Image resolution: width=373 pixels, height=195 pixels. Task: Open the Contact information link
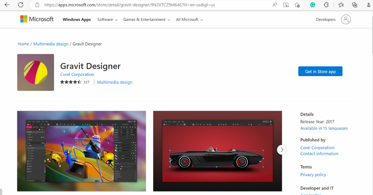click(319, 154)
